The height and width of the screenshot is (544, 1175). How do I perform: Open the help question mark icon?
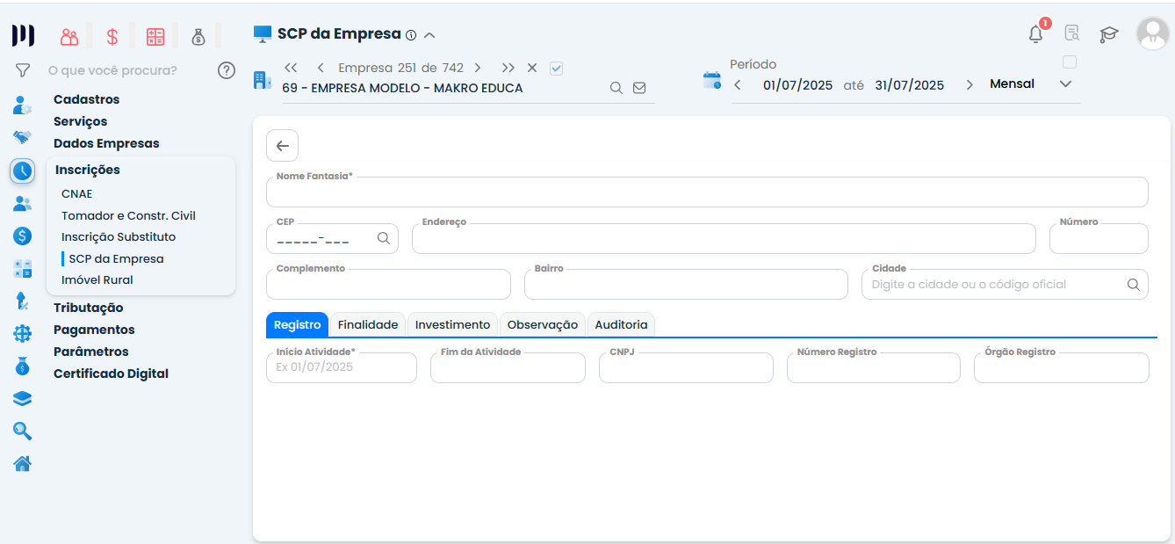[227, 70]
